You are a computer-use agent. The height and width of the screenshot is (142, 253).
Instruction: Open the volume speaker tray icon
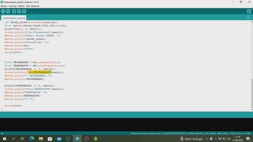coord(229,139)
